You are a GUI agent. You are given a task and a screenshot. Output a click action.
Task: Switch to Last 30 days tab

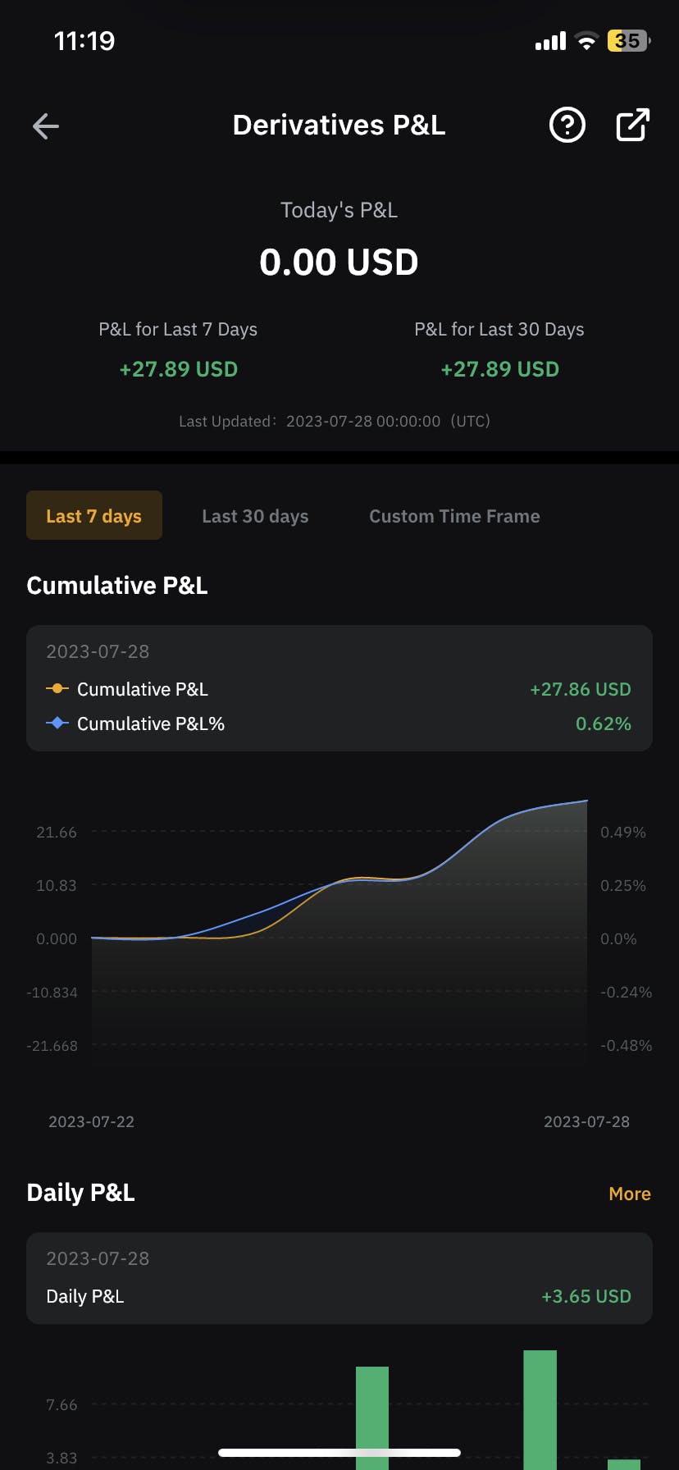pyautogui.click(x=255, y=516)
